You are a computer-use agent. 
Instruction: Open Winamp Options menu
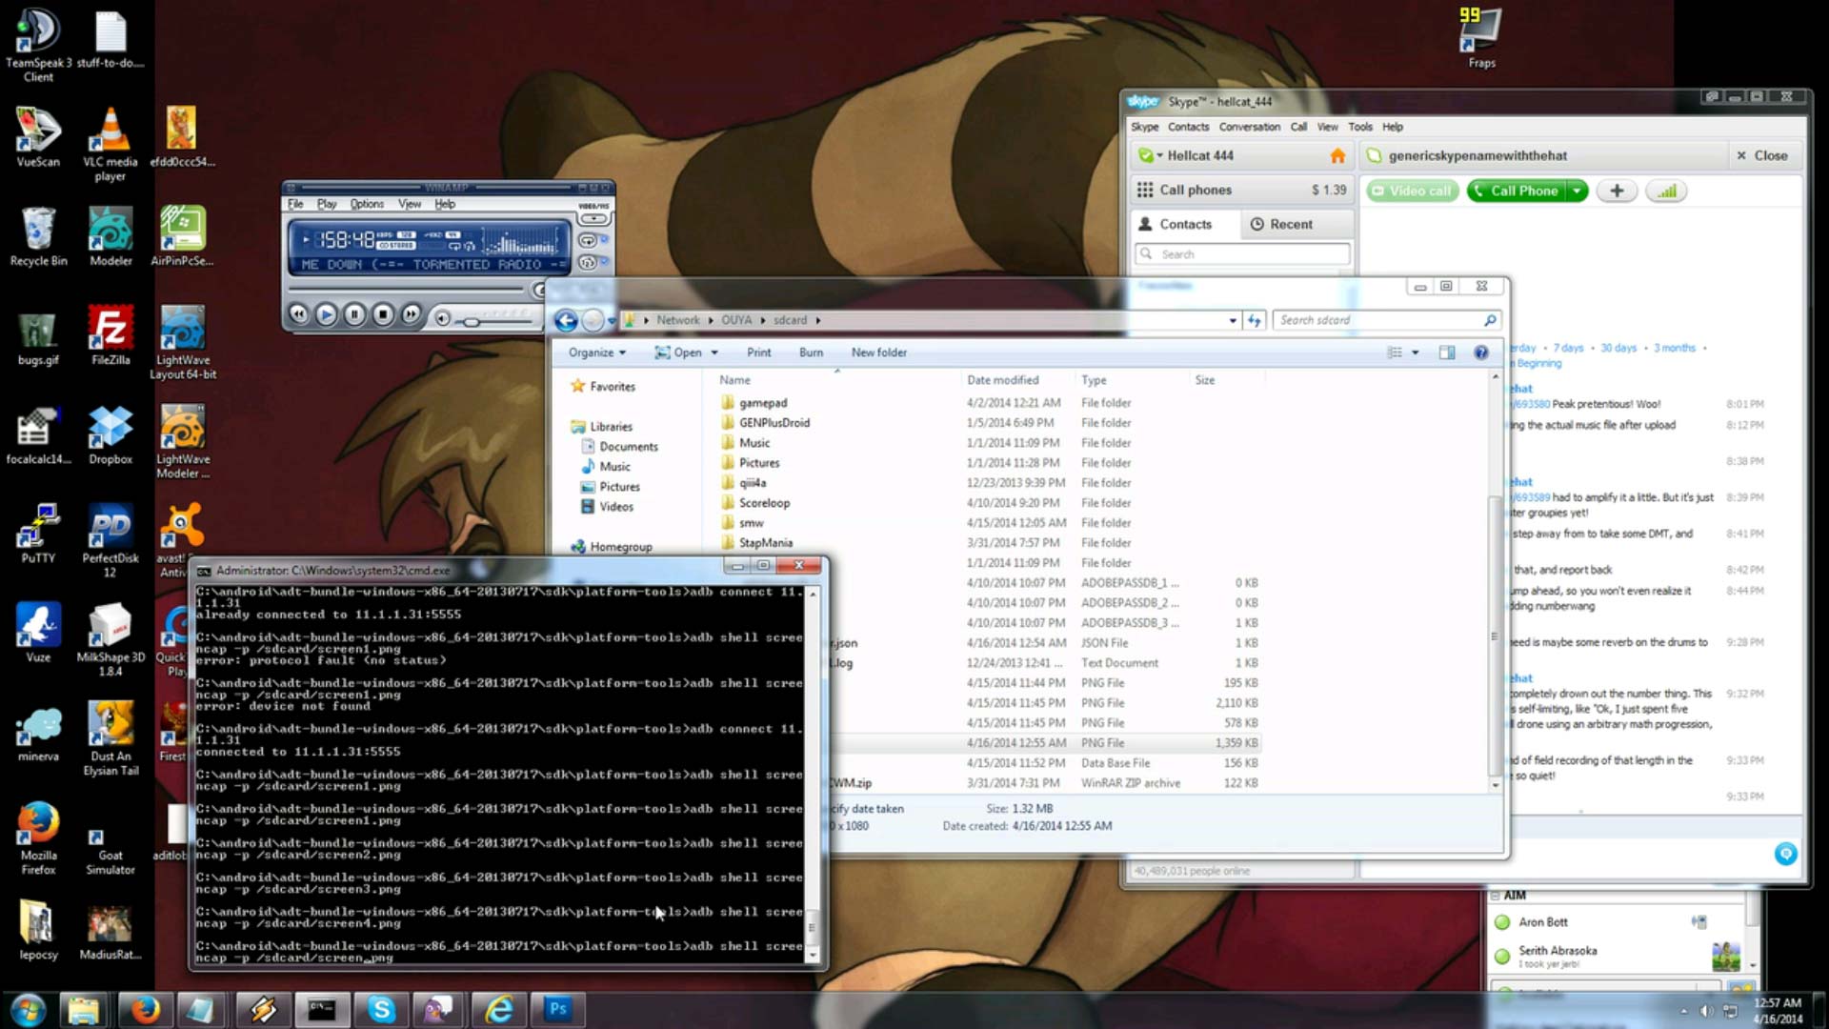pos(367,204)
